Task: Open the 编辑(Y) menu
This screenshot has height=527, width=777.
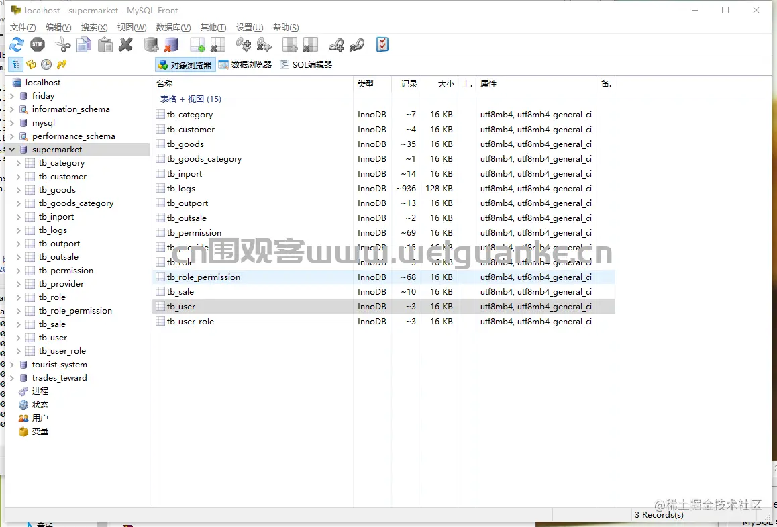Action: click(58, 28)
